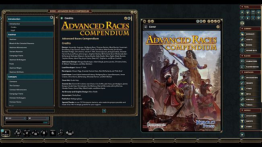
Task: Roll the d4 pyramid die
Action: (61, 133)
